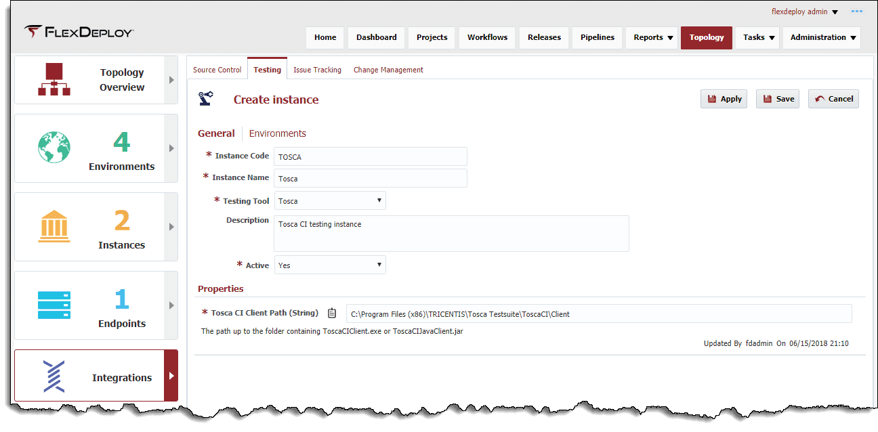This screenshot has height=432, width=878.
Task: Expand the Integrations card arrow
Action: tap(171, 376)
